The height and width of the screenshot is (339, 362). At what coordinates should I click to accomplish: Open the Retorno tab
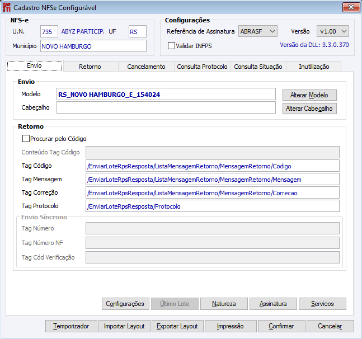click(90, 67)
